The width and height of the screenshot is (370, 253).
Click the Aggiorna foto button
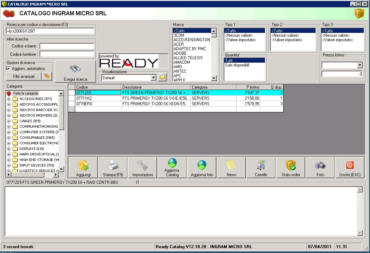202,168
